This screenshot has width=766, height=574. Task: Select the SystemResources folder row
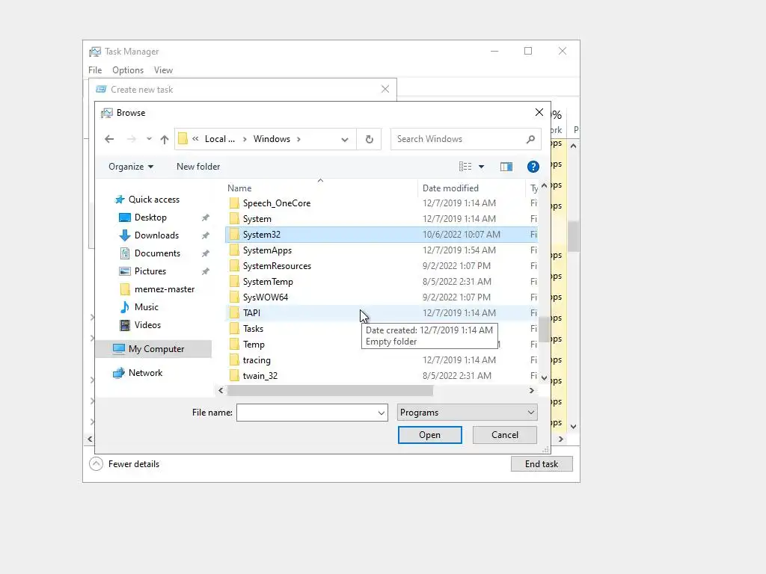[382, 266]
